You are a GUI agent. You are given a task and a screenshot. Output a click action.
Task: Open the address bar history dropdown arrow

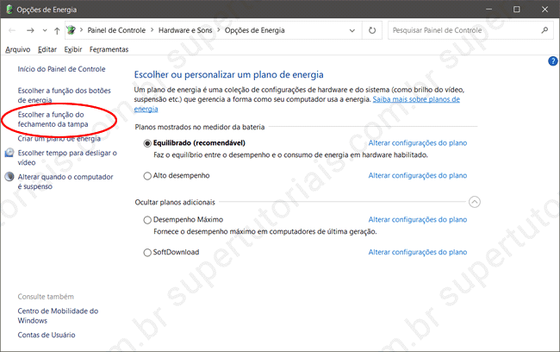pos(351,30)
